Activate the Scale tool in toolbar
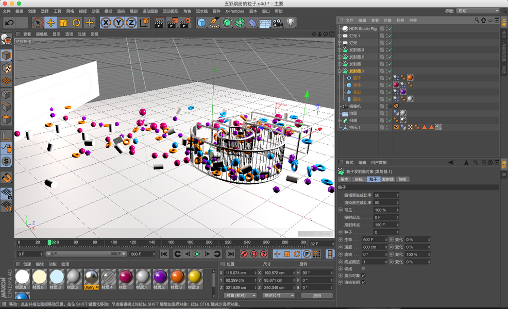The width and height of the screenshot is (508, 309). point(63,23)
